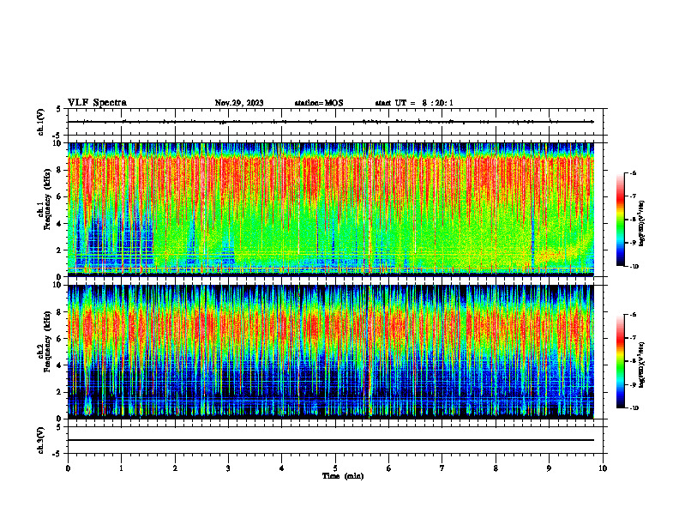Click the "start UT = 8:20:1" header text
The image size is (679, 525).
coord(414,103)
